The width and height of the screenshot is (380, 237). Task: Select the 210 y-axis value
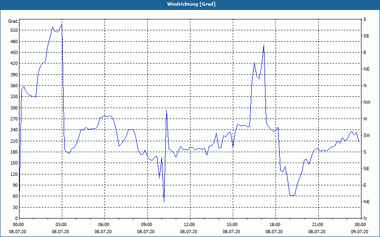[14, 141]
